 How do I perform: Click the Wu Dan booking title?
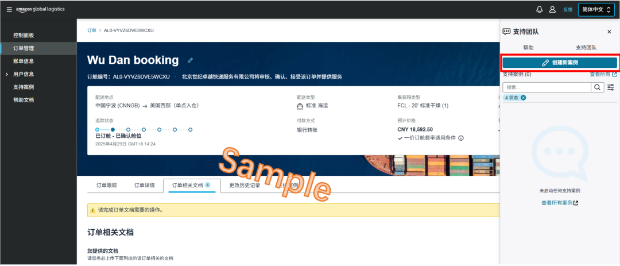[133, 60]
